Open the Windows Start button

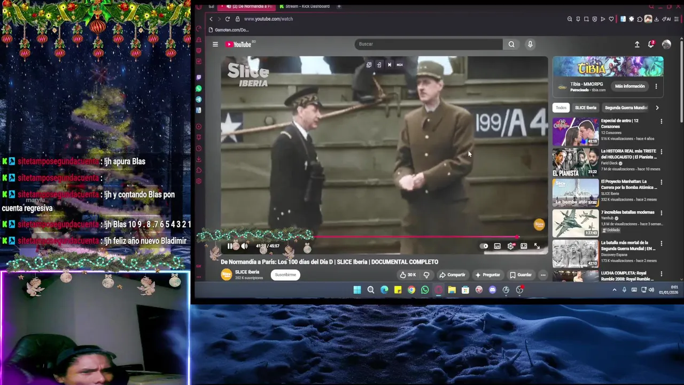[x=357, y=290]
